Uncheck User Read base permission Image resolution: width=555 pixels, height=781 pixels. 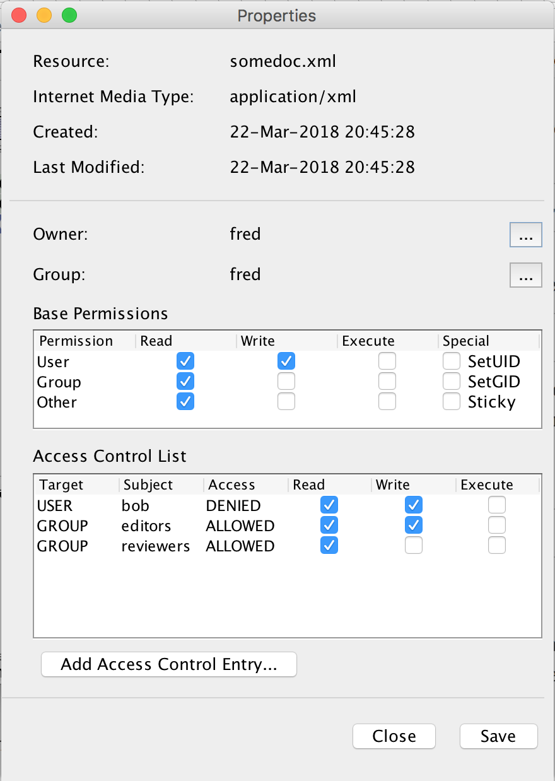pos(185,361)
